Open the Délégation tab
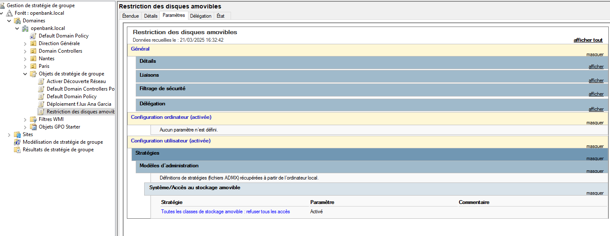 coord(201,16)
